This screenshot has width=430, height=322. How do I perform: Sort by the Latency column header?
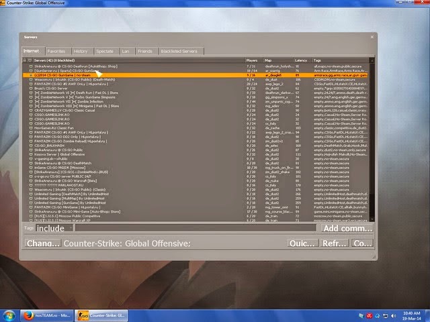coord(302,60)
